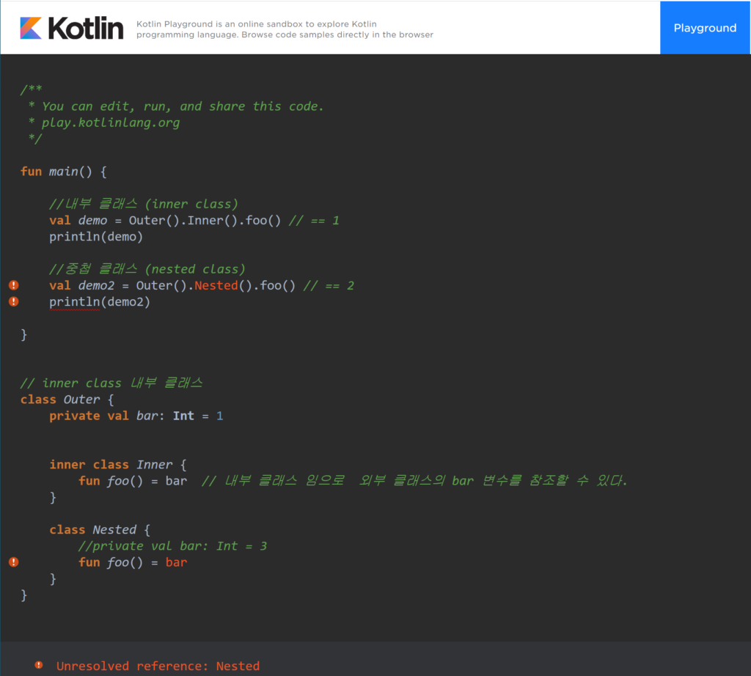Click the println(demo) statement
This screenshot has height=676, width=751.
tap(96, 237)
